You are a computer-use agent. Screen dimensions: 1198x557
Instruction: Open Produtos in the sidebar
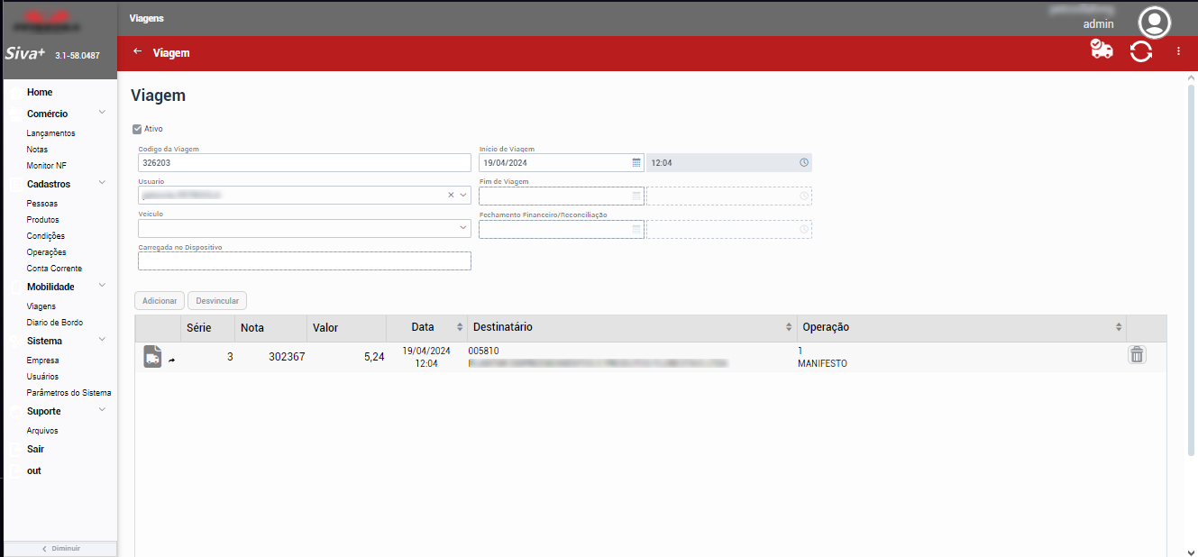point(43,220)
